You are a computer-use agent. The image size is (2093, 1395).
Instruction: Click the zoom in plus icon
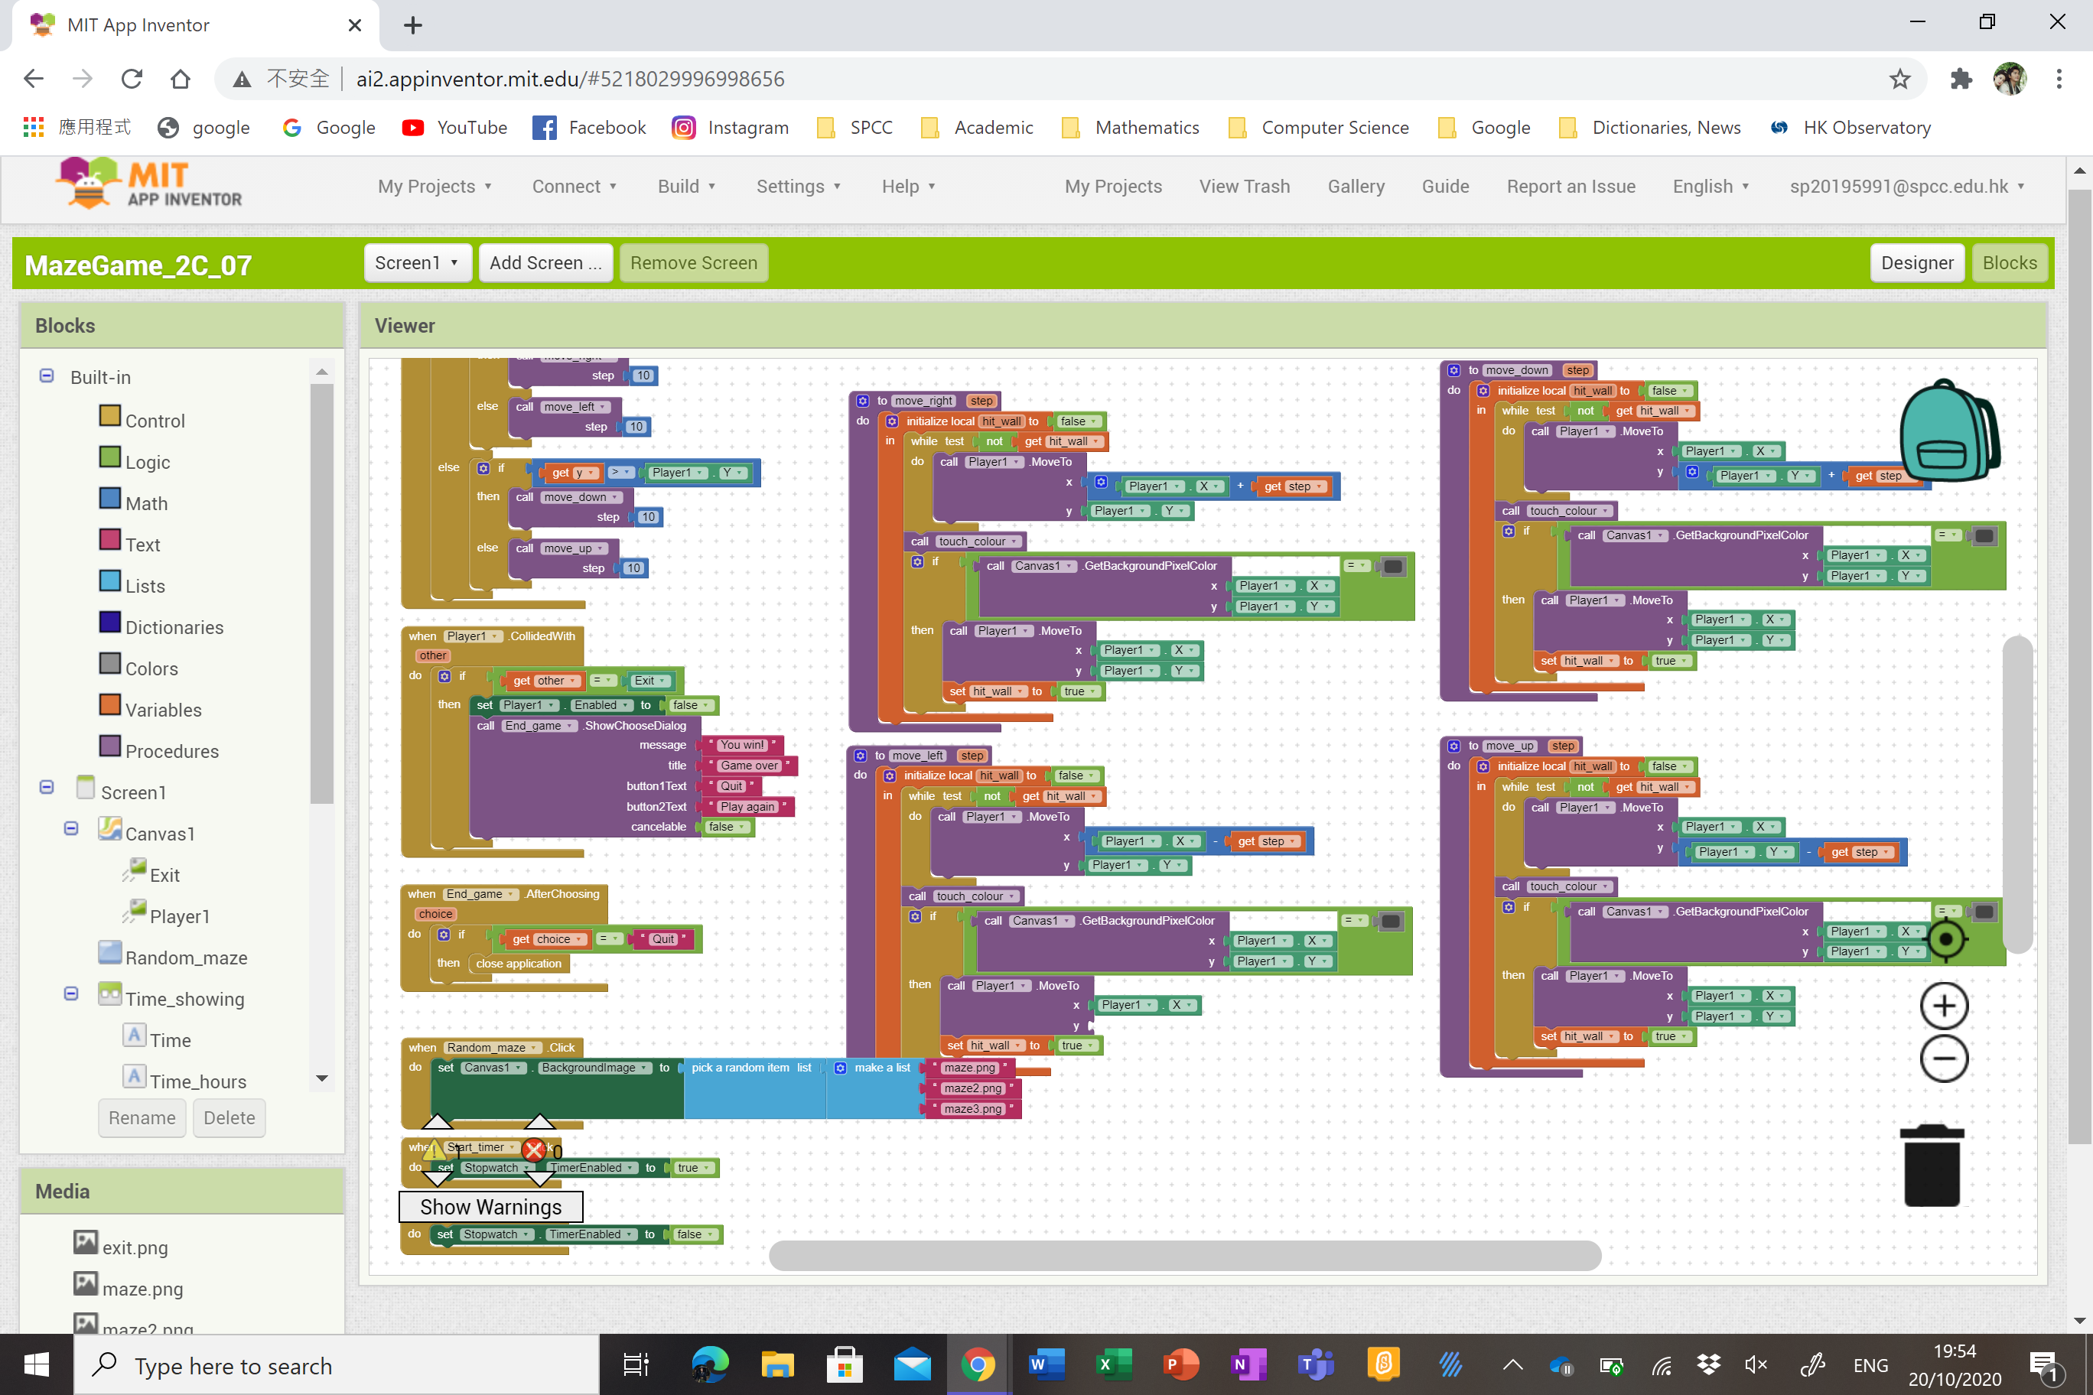1944,1006
